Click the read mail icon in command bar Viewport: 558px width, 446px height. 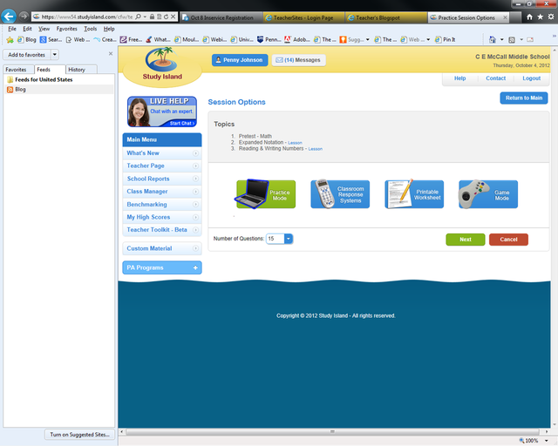(530, 40)
